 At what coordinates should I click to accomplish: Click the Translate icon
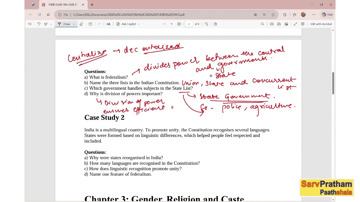pyautogui.click(x=108, y=24)
